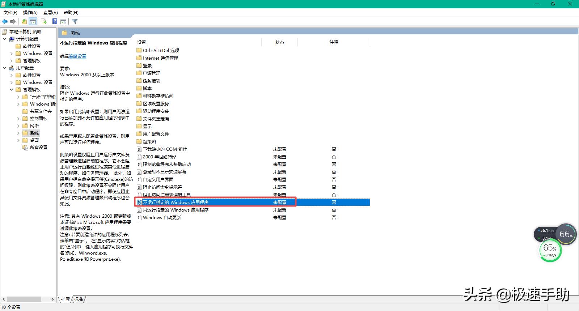Select 阻止访问命令提示符 policy
Viewport: 579px width, 311px height.
pos(162,187)
